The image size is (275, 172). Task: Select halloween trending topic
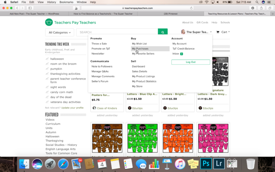point(57,59)
